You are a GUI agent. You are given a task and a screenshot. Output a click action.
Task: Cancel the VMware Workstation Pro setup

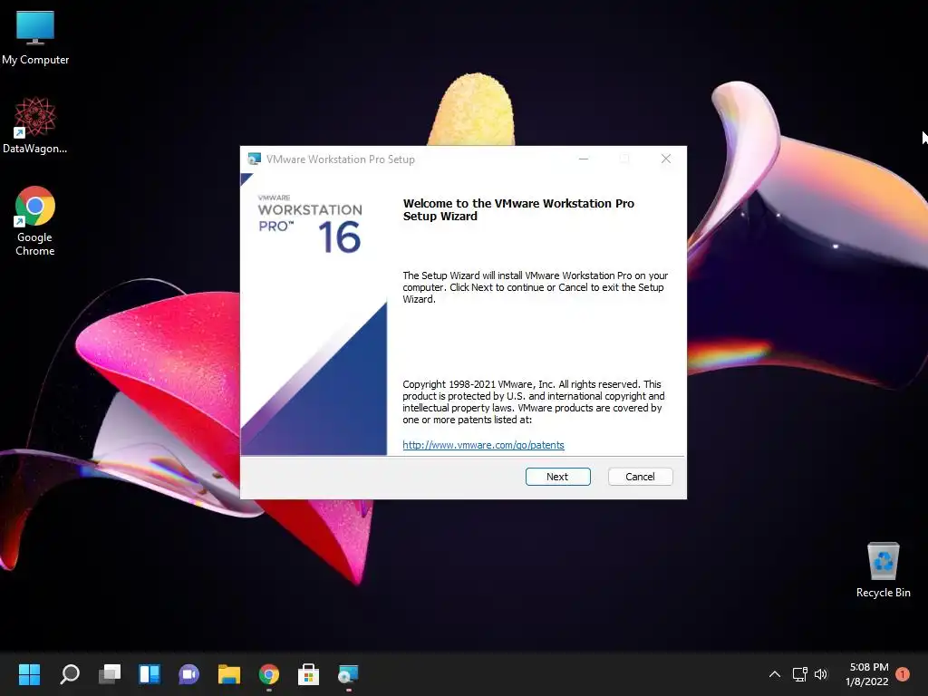tap(640, 477)
